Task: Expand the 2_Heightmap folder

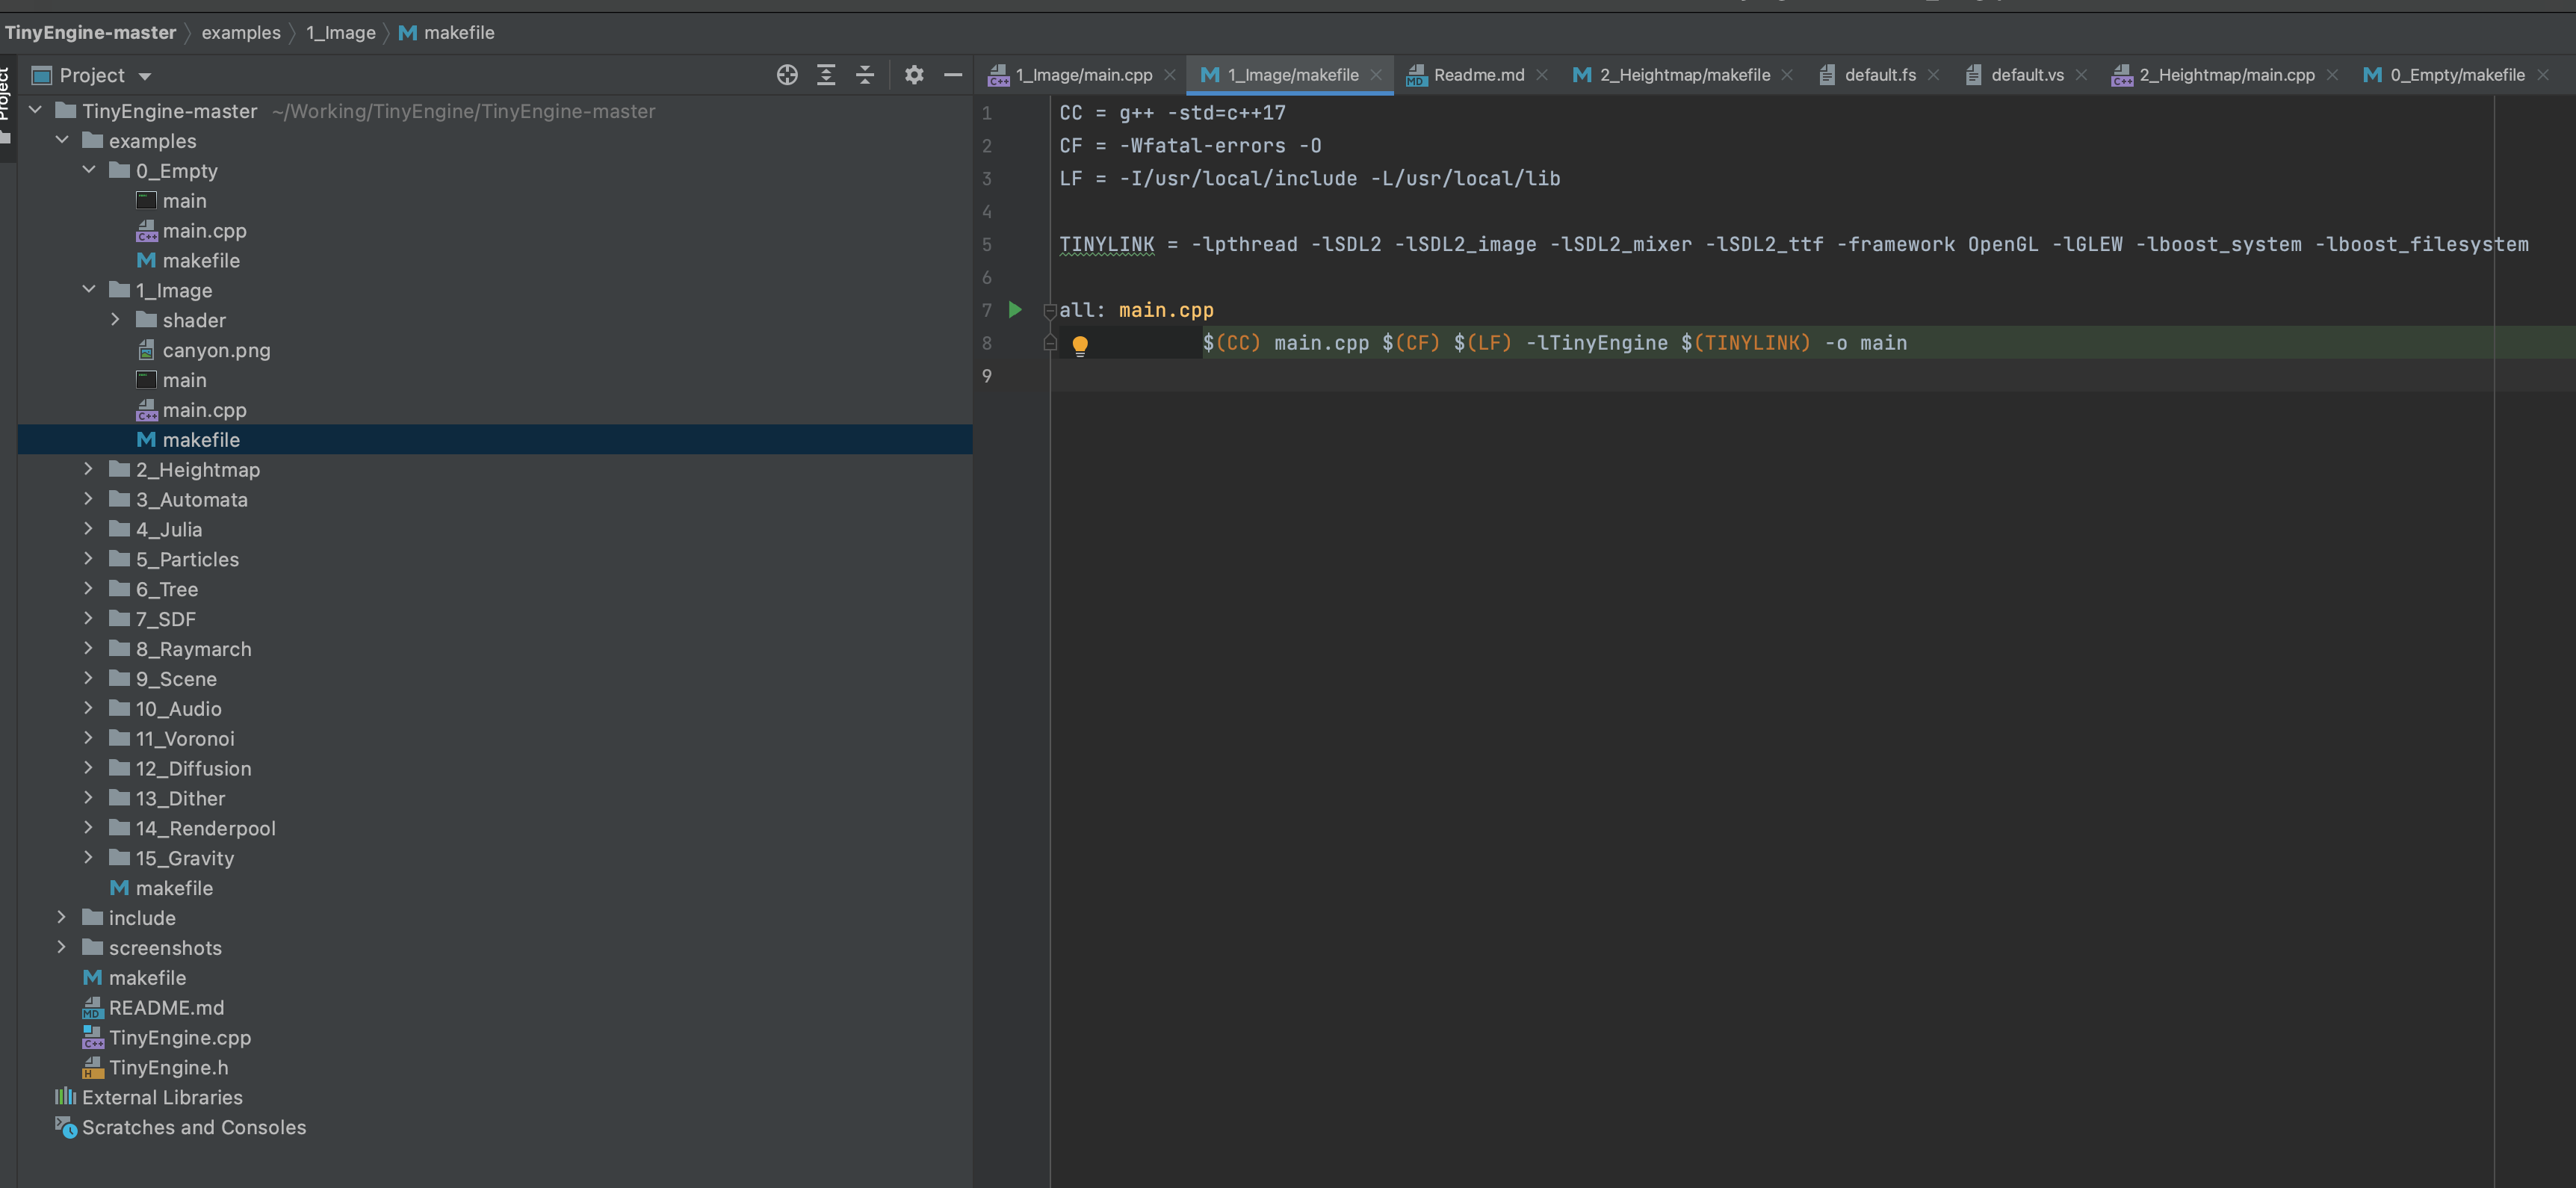Action: [x=89, y=469]
